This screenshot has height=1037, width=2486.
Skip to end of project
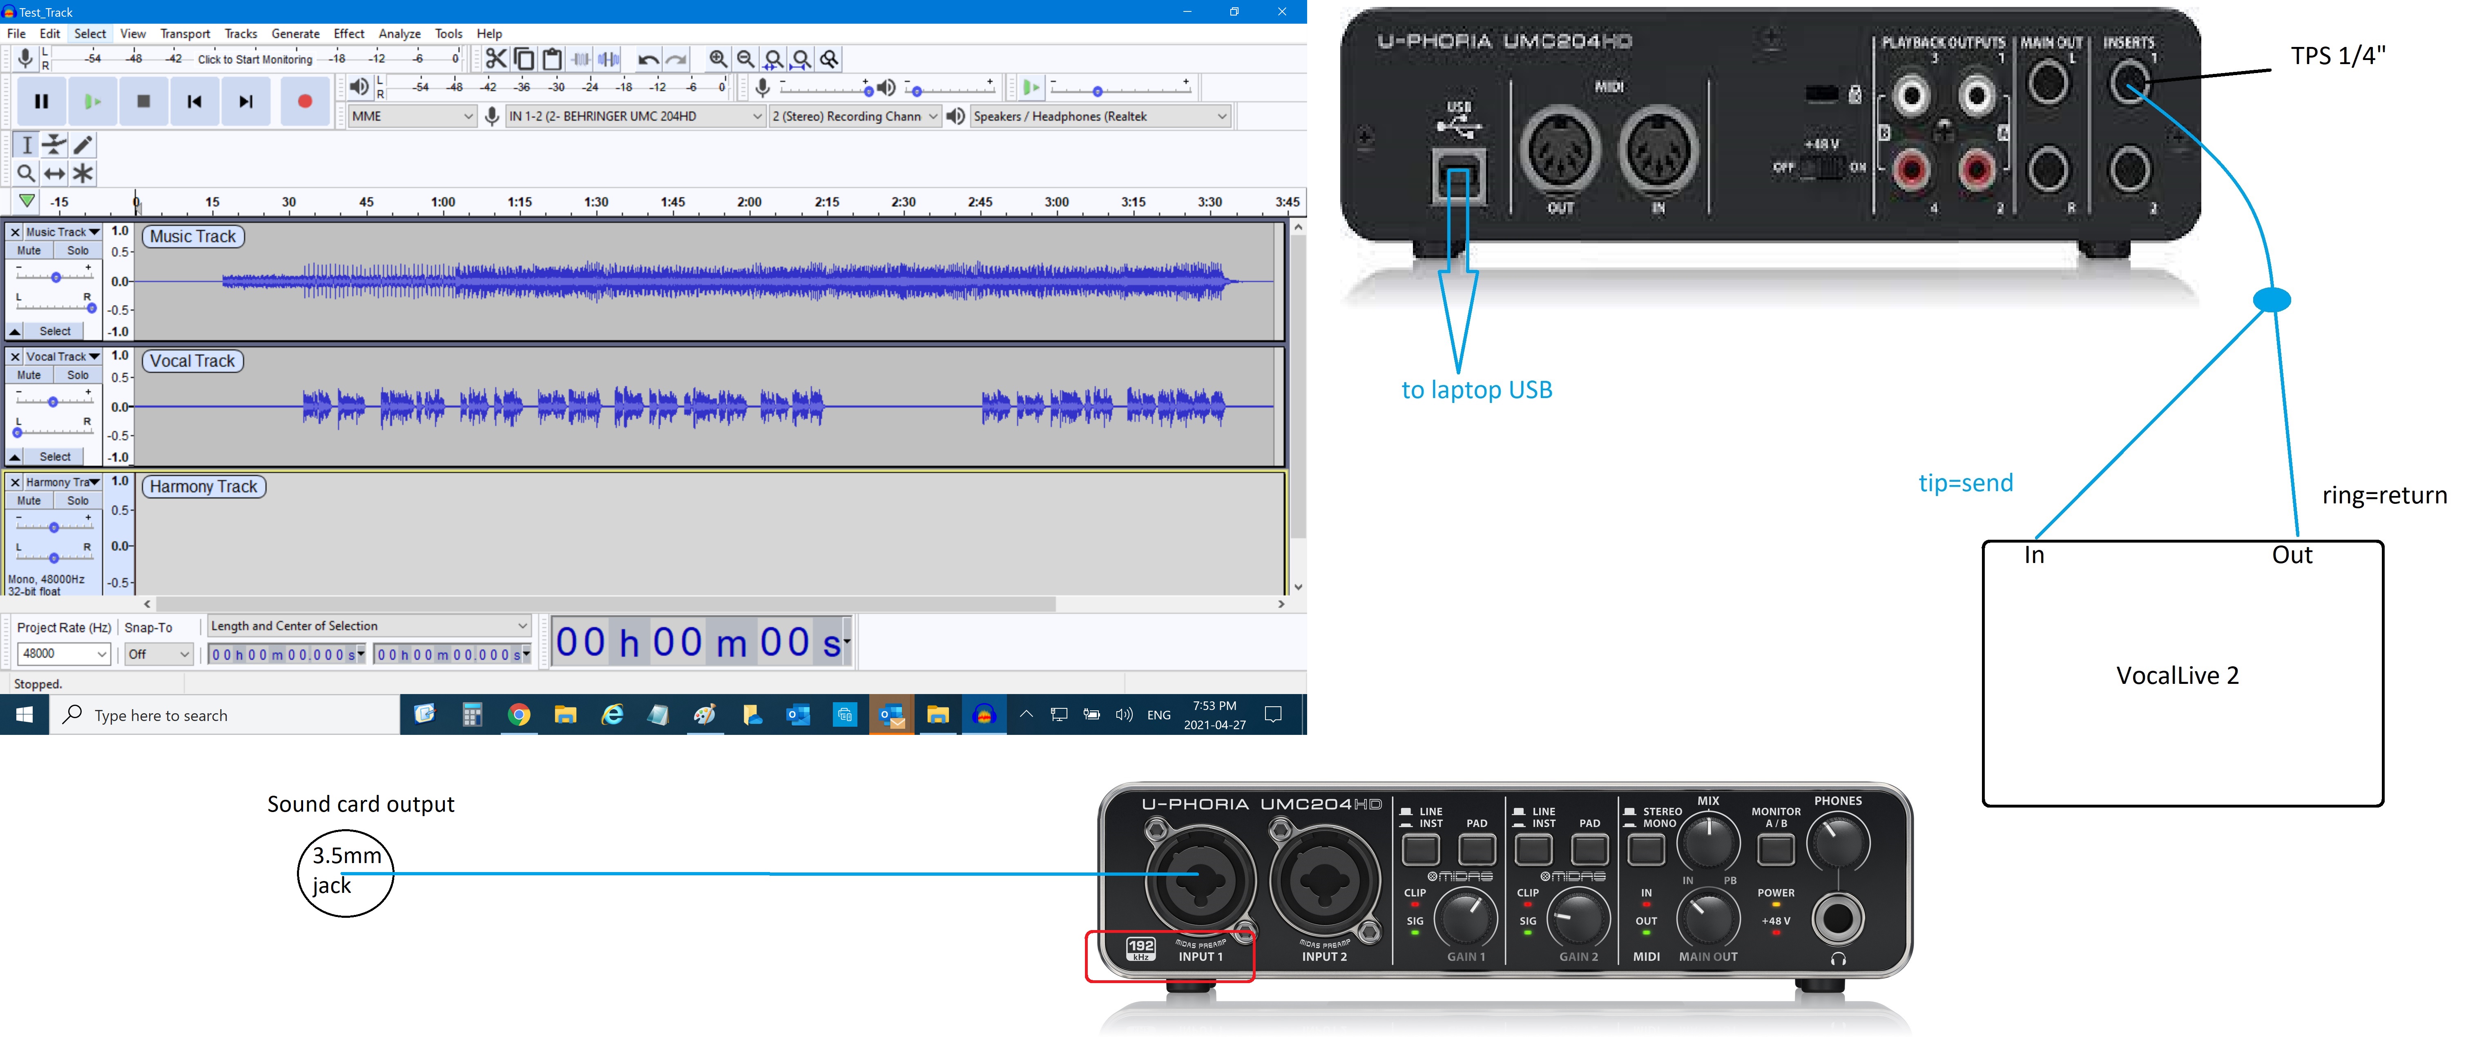coord(246,101)
